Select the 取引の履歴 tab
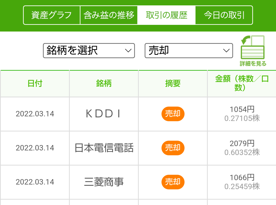The height and width of the screenshot is (205, 276). click(166, 15)
